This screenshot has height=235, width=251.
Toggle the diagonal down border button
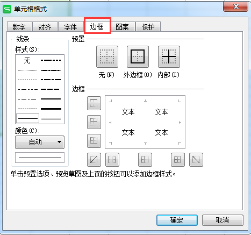[x=196, y=160]
